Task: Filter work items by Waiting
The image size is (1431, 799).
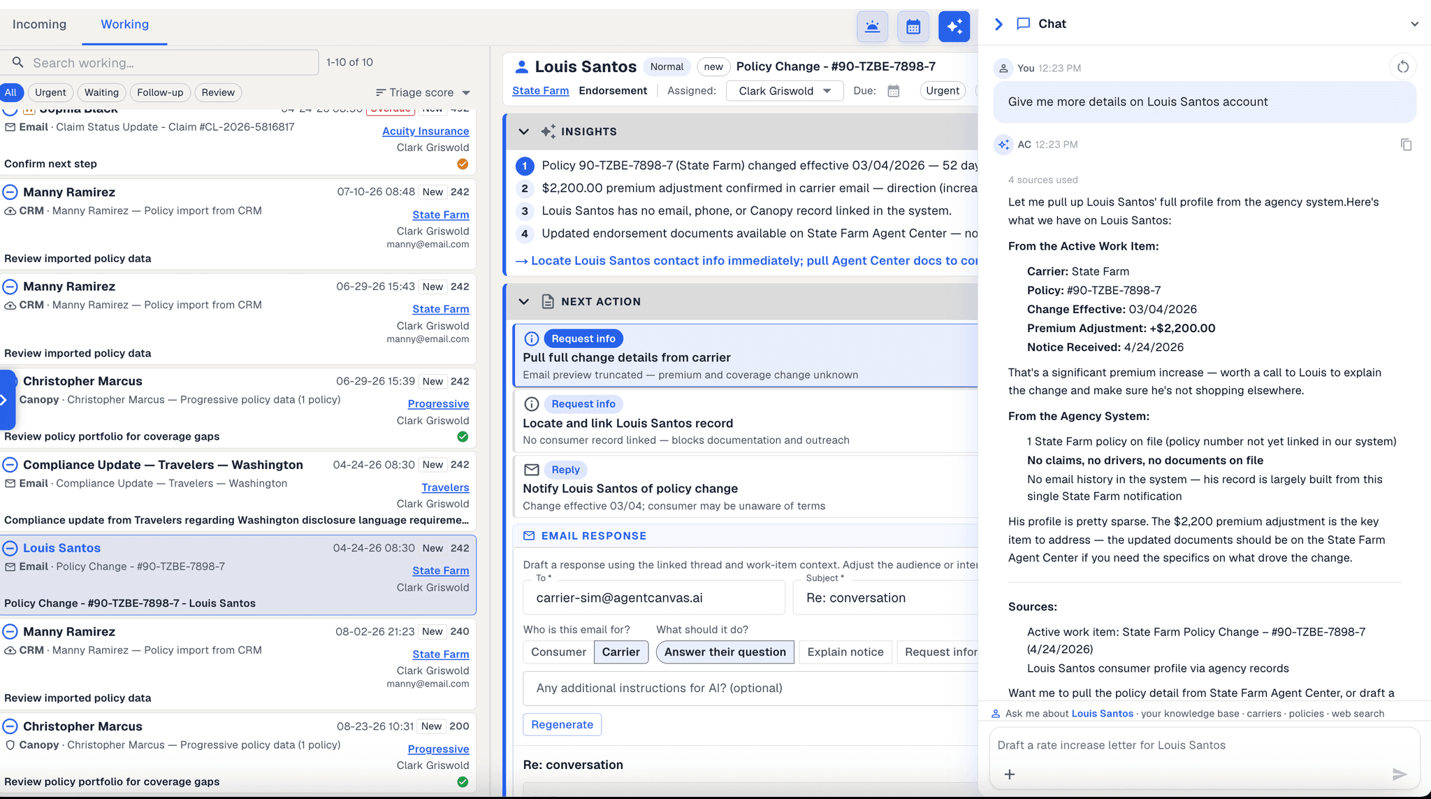Action: pyautogui.click(x=102, y=92)
